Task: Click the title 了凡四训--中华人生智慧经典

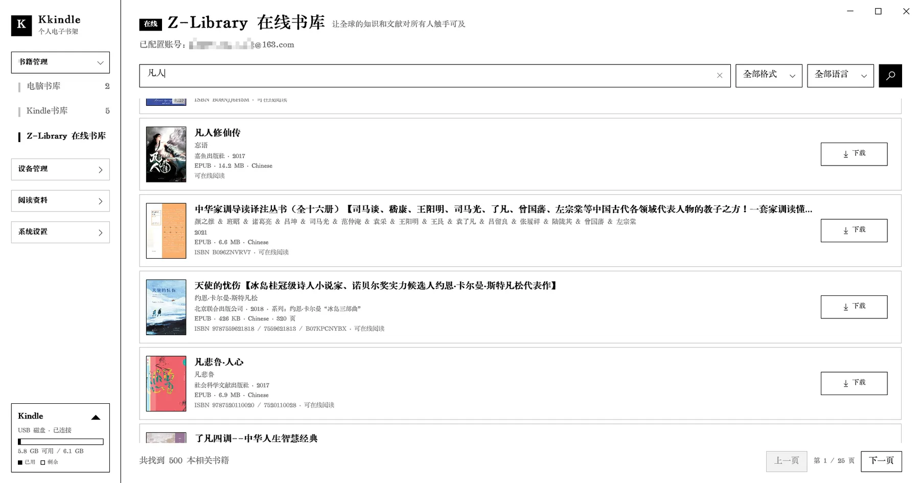Action: point(256,439)
